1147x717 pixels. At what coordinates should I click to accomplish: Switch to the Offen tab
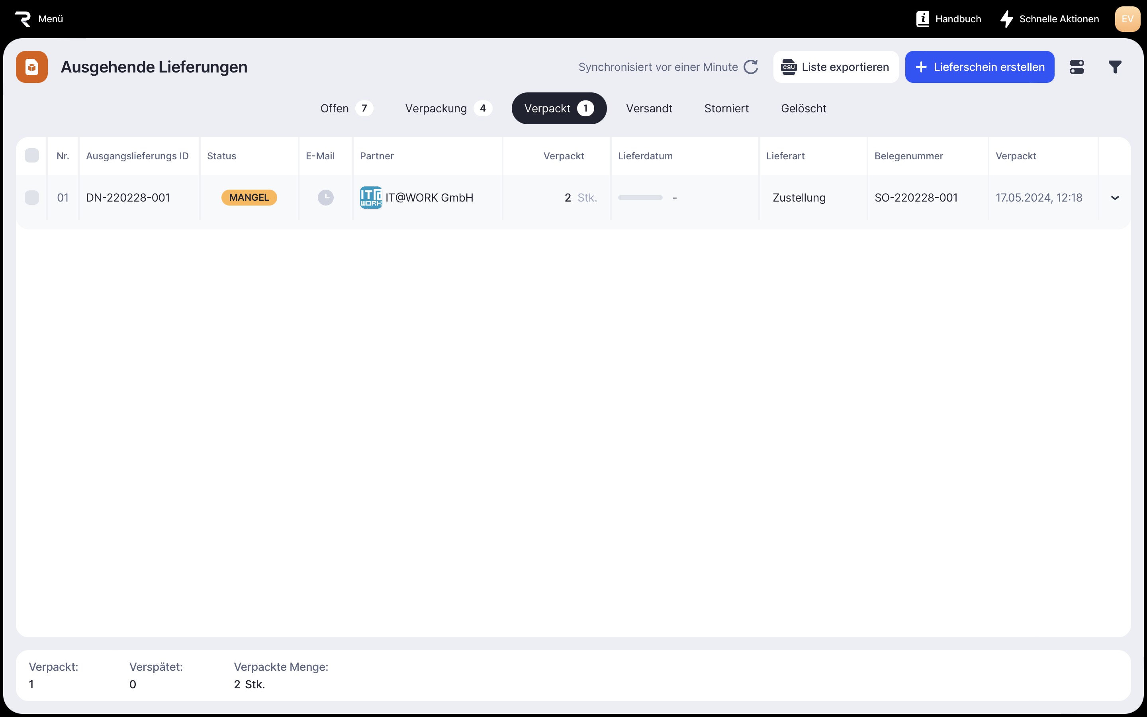[x=346, y=108]
